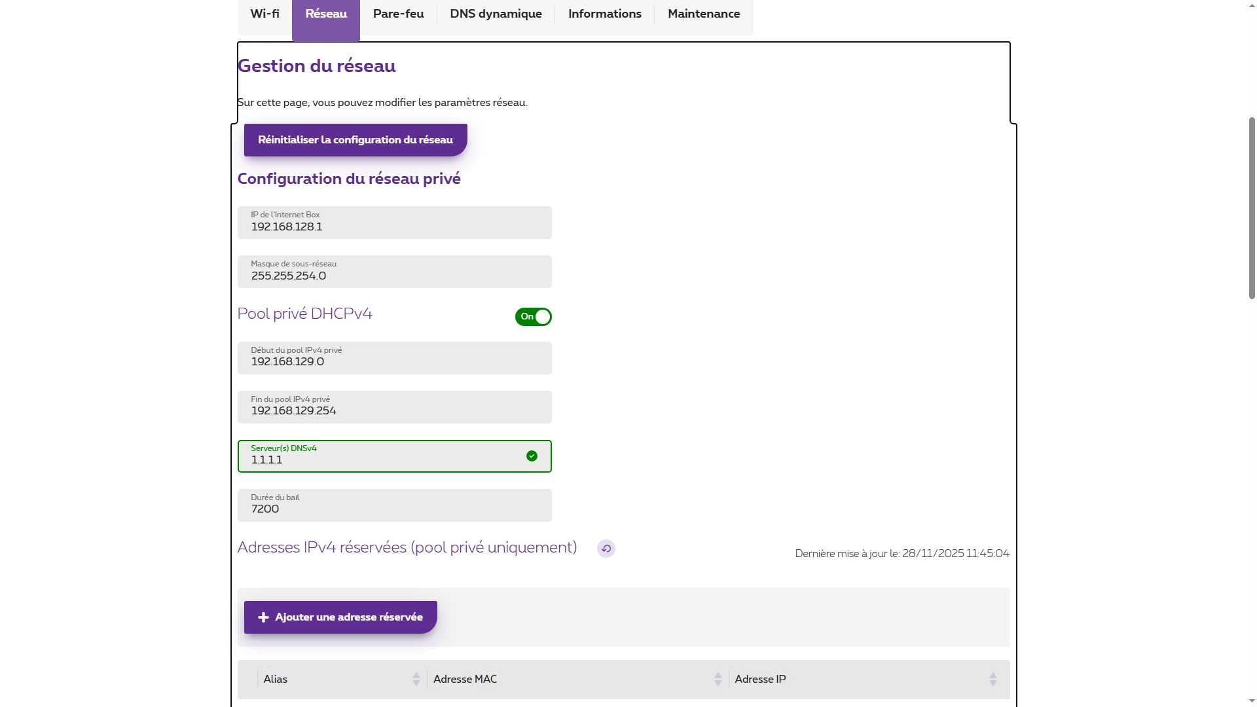This screenshot has height=707, width=1257.
Task: Toggle Pool privé DHCPv4 switch off
Action: click(x=533, y=317)
